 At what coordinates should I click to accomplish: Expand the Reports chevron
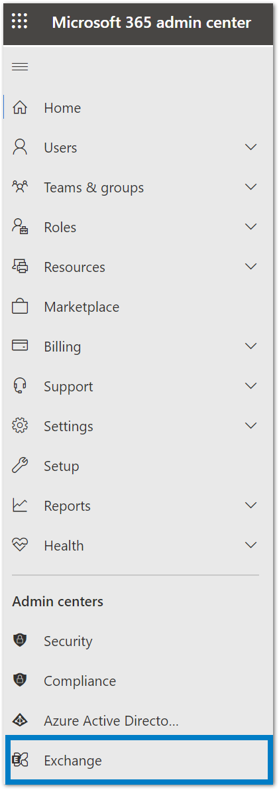(251, 506)
